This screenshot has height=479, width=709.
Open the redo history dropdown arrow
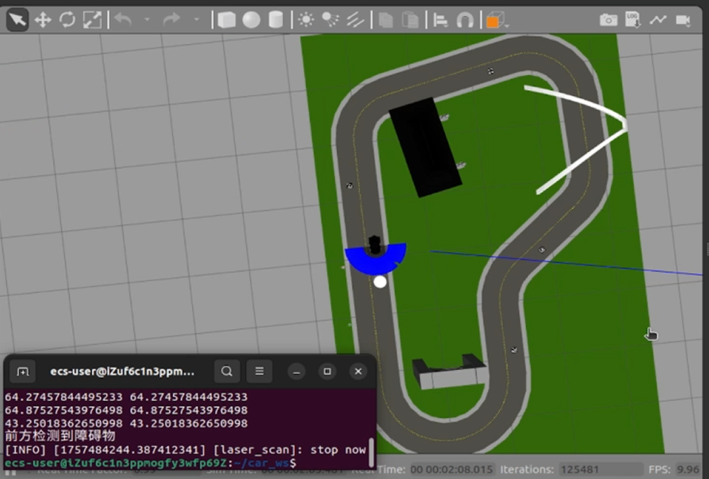[197, 20]
